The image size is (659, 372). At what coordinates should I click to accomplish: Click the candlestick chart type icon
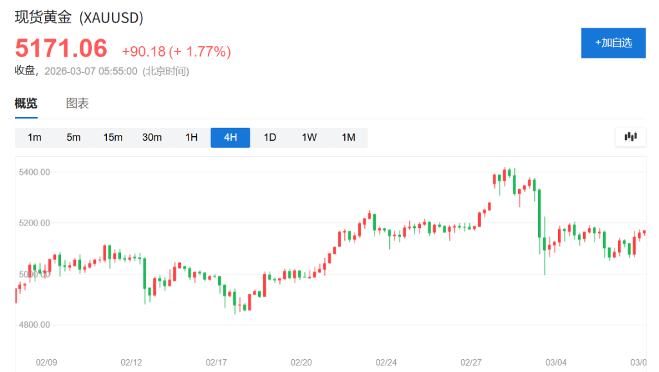(630, 137)
